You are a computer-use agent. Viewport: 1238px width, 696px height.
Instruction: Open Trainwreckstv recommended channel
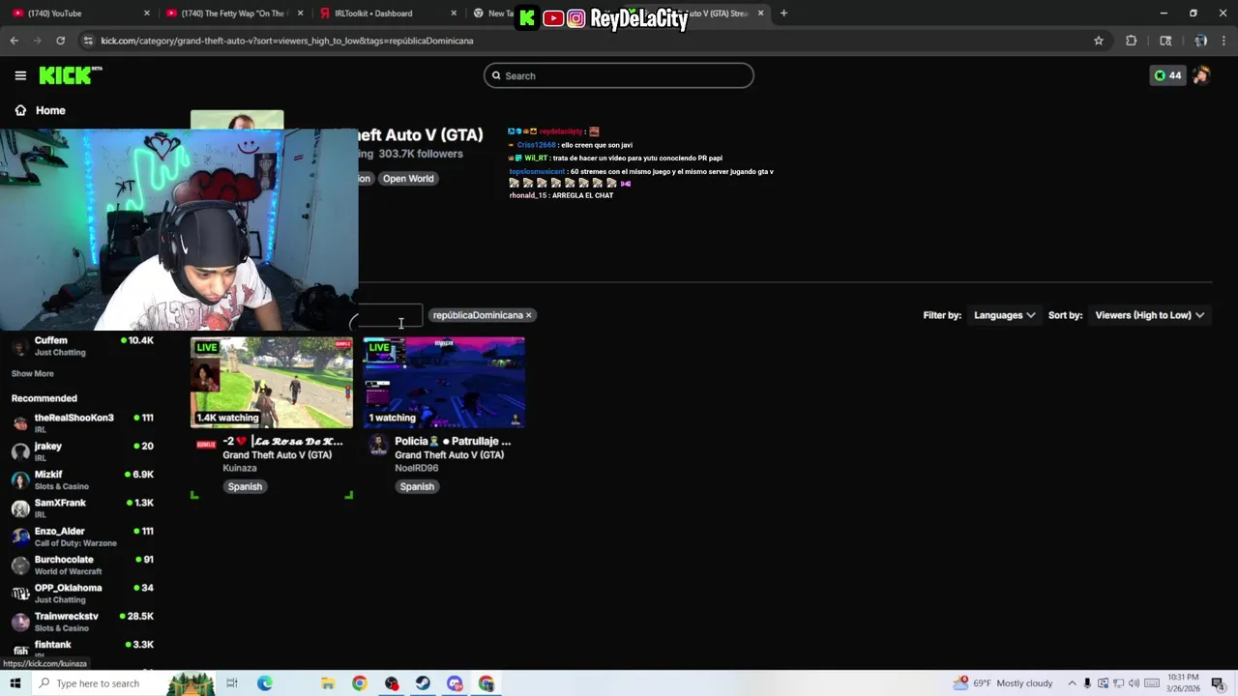pos(82,622)
